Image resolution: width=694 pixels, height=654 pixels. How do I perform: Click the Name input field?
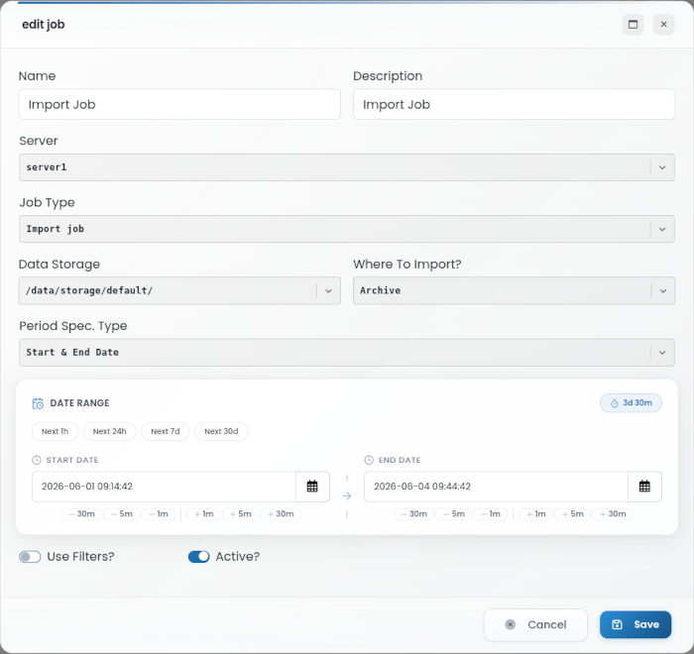[x=179, y=104]
